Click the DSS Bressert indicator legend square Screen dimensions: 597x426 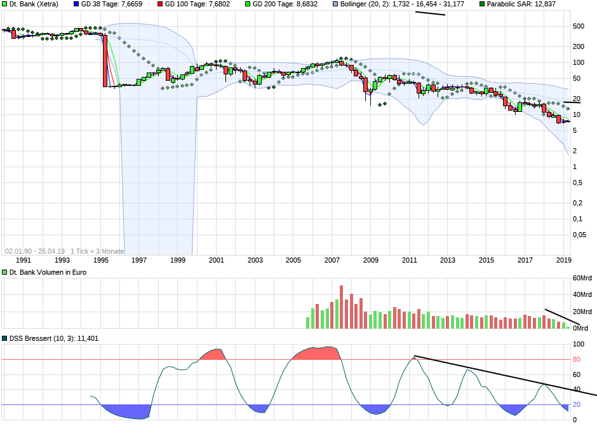point(4,340)
